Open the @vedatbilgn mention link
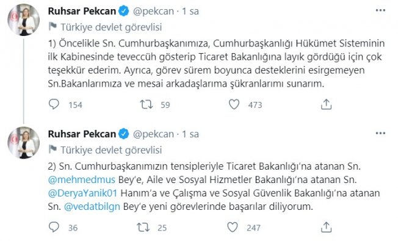The image size is (398, 241). tap(92, 206)
